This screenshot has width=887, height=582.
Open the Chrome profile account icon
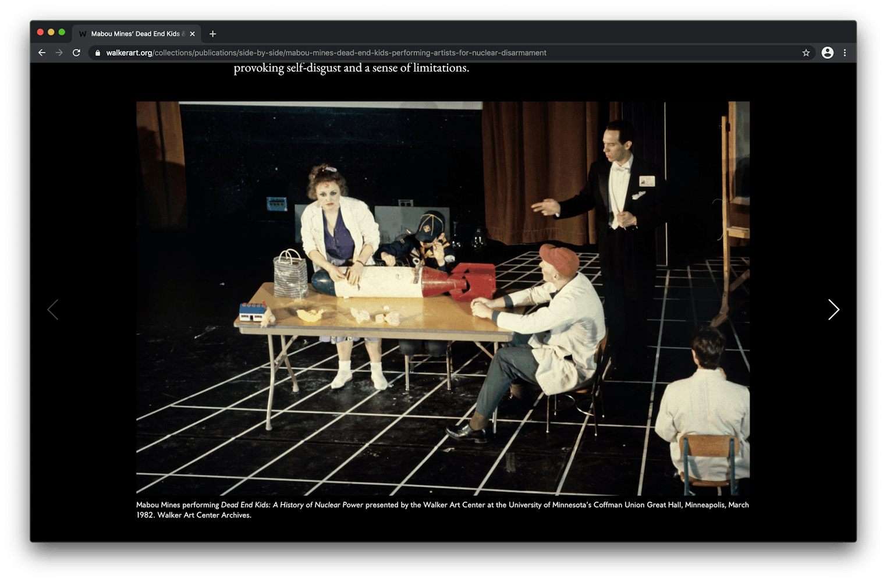[x=827, y=53]
